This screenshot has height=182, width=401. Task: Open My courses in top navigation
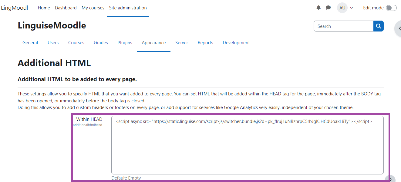pos(93,8)
